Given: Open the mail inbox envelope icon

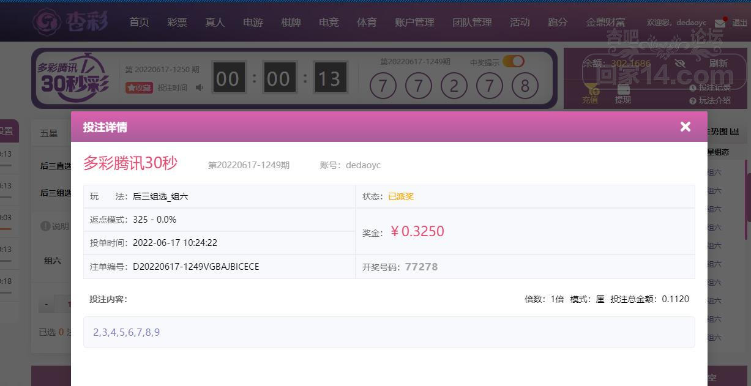Looking at the screenshot, I should 720,23.
